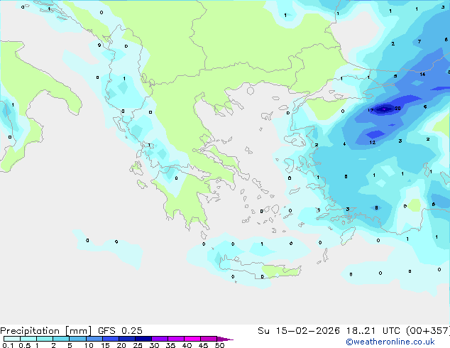The width and height of the screenshot is (450, 348).
Task: Click the "7" precipitation value on map
Action: coord(419,42)
